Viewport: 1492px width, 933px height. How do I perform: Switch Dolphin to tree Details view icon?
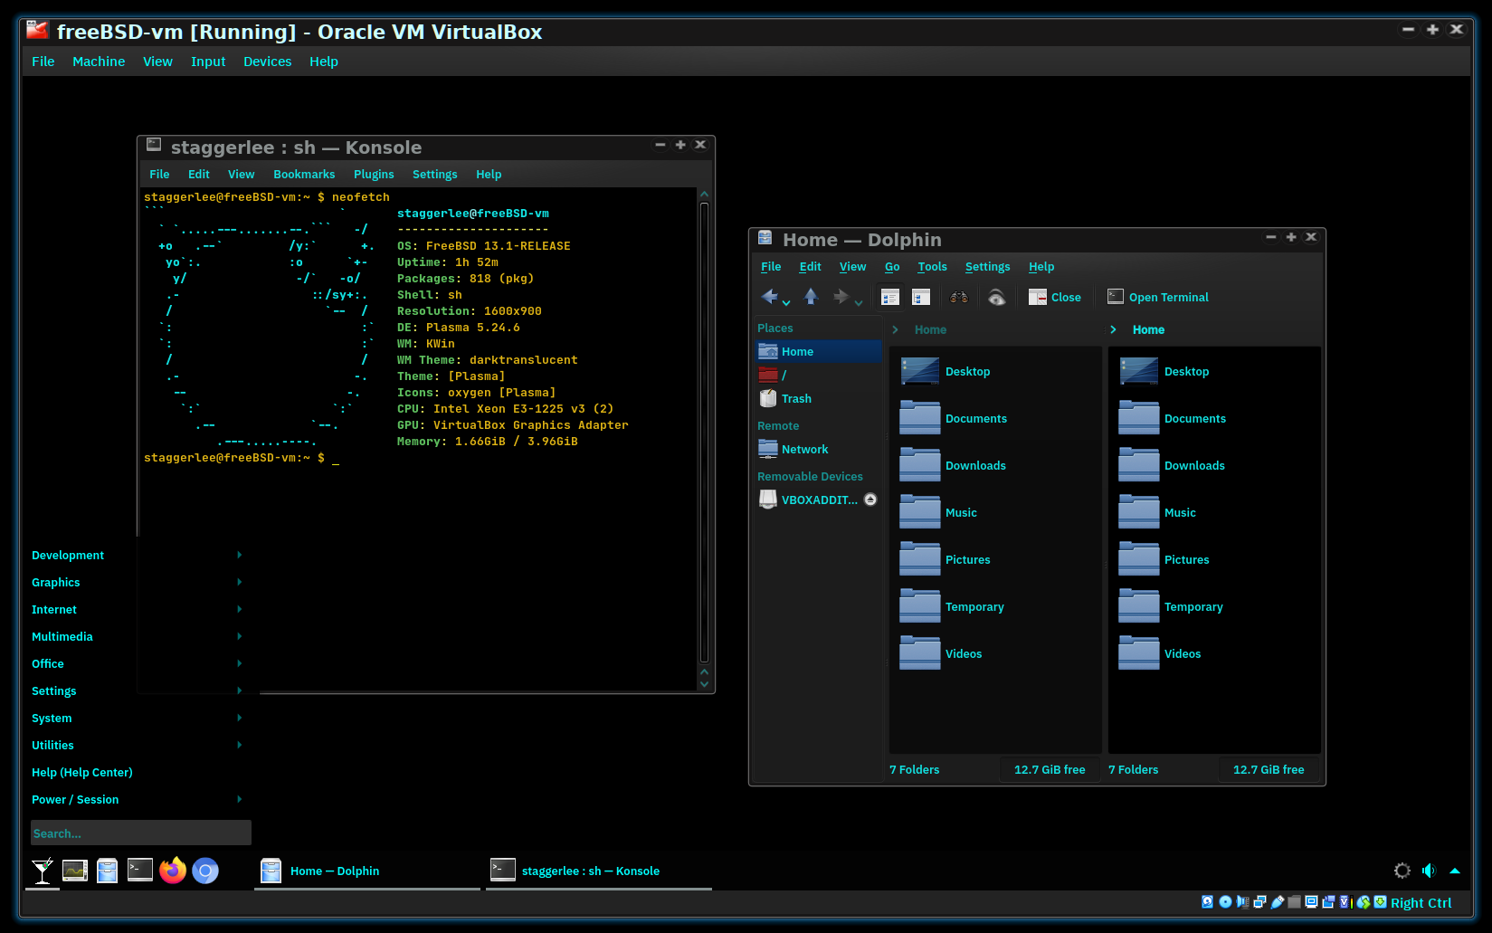[x=921, y=297]
